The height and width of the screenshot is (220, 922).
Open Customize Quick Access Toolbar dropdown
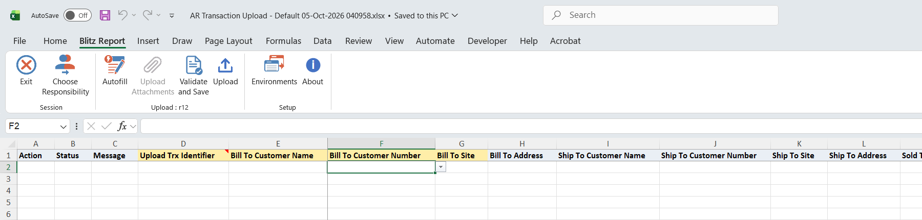coord(172,16)
